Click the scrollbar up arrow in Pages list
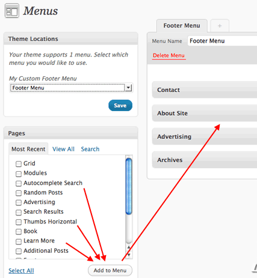 coord(129,248)
